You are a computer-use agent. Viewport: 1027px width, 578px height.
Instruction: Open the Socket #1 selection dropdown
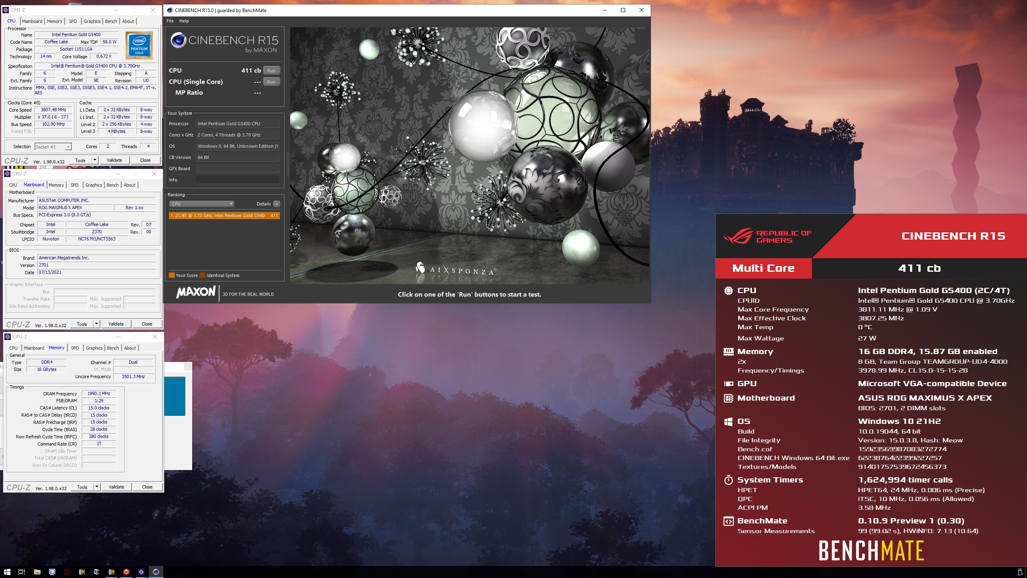[x=53, y=147]
